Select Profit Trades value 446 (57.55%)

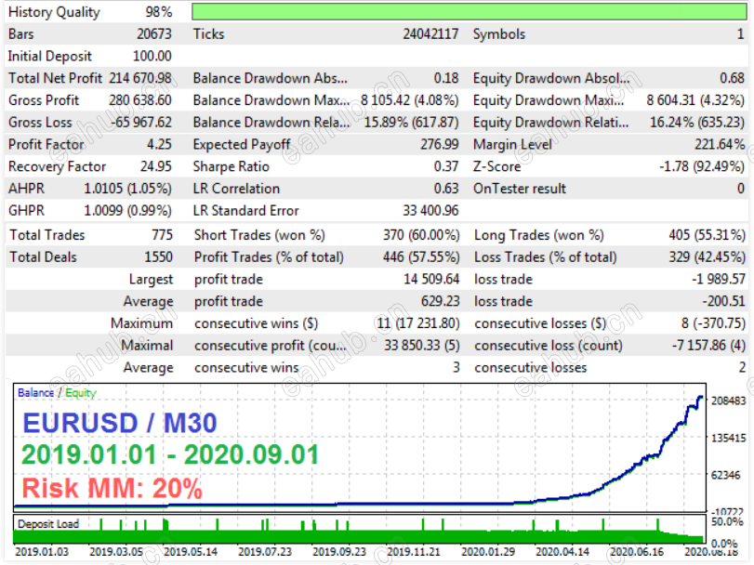click(x=421, y=257)
